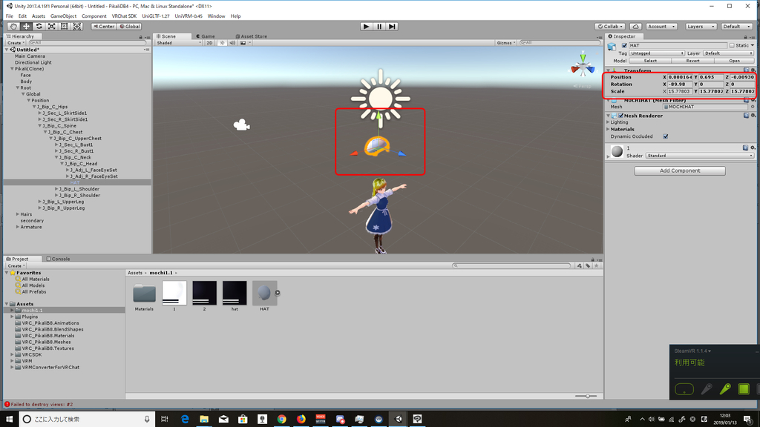Expand the Materials section in Inspector

click(x=609, y=129)
